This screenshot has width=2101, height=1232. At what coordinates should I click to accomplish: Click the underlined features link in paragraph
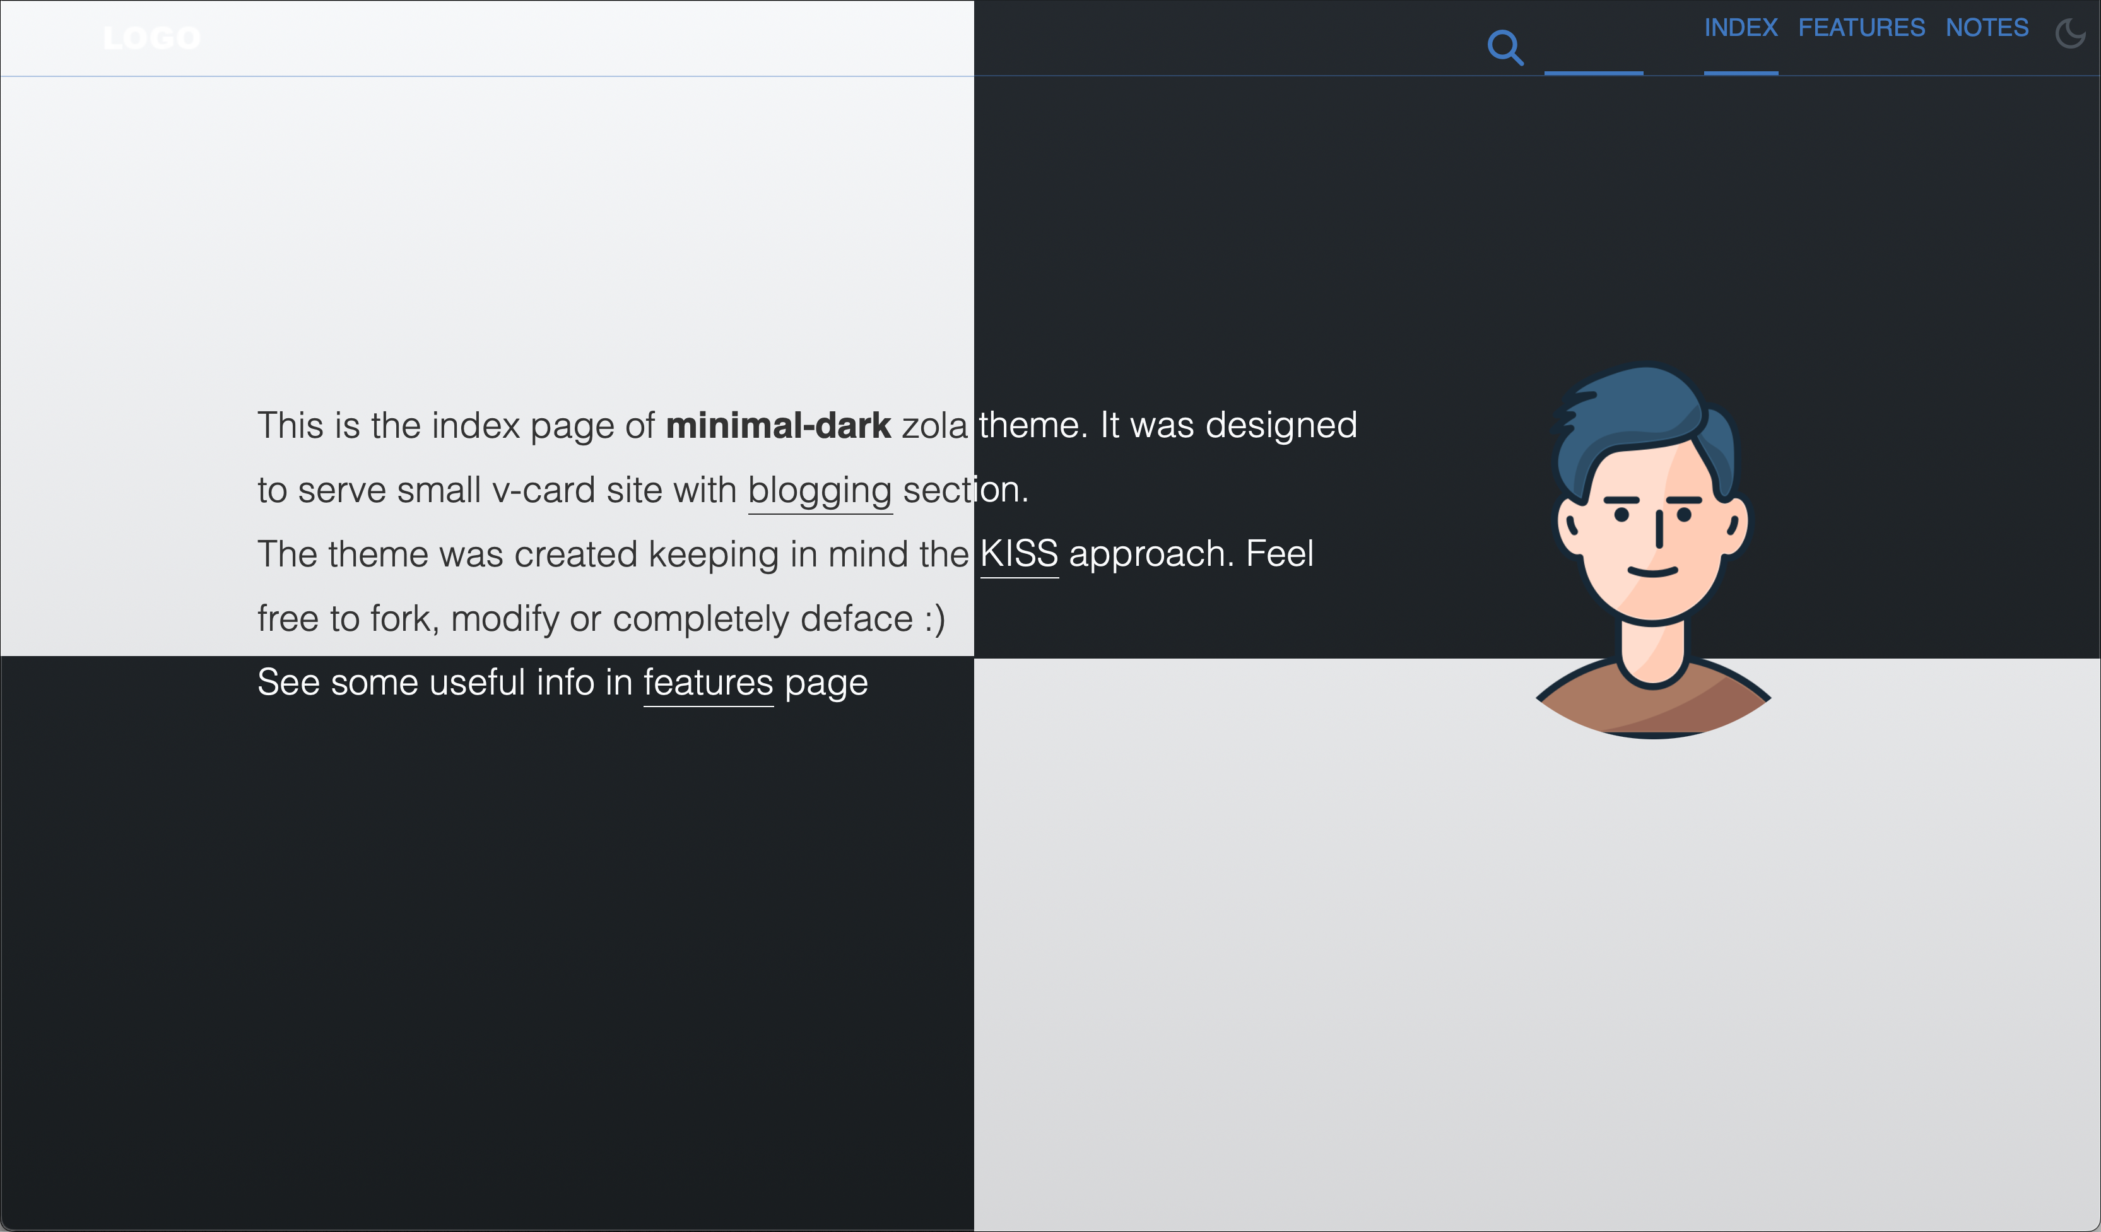click(708, 681)
